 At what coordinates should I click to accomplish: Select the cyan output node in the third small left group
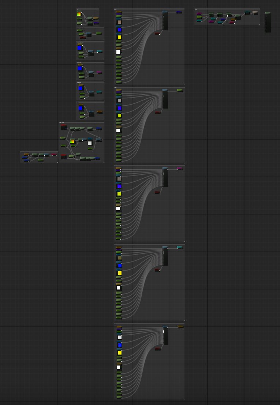(100, 52)
